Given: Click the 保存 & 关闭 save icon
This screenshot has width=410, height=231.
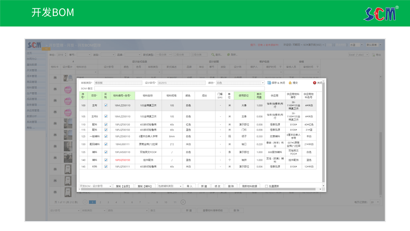Looking at the screenshot, I should [x=269, y=83].
